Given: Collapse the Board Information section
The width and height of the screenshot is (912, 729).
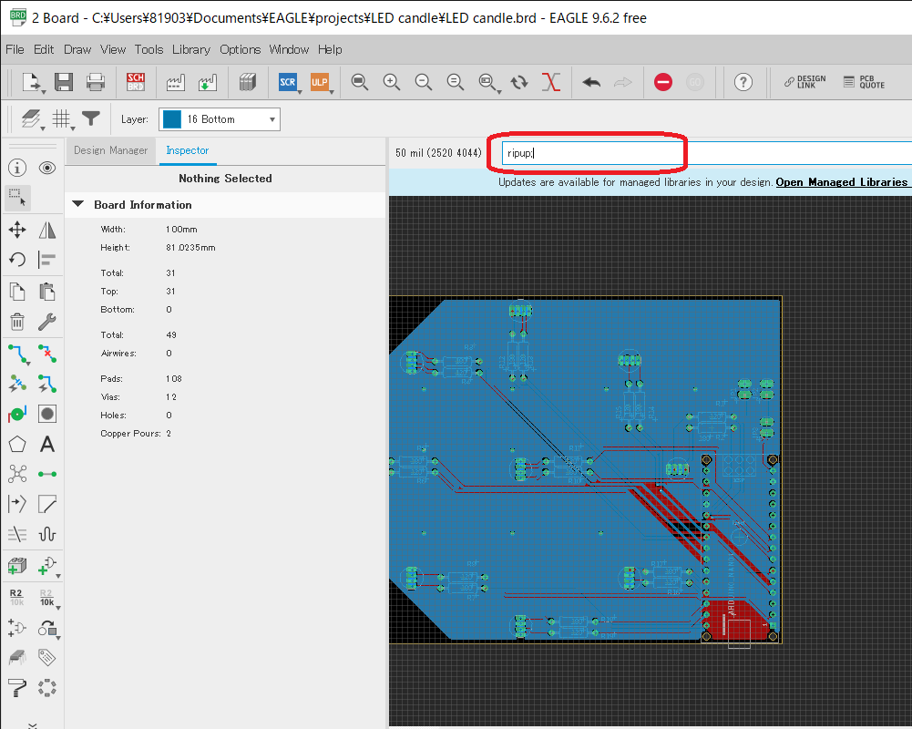Looking at the screenshot, I should coord(78,205).
